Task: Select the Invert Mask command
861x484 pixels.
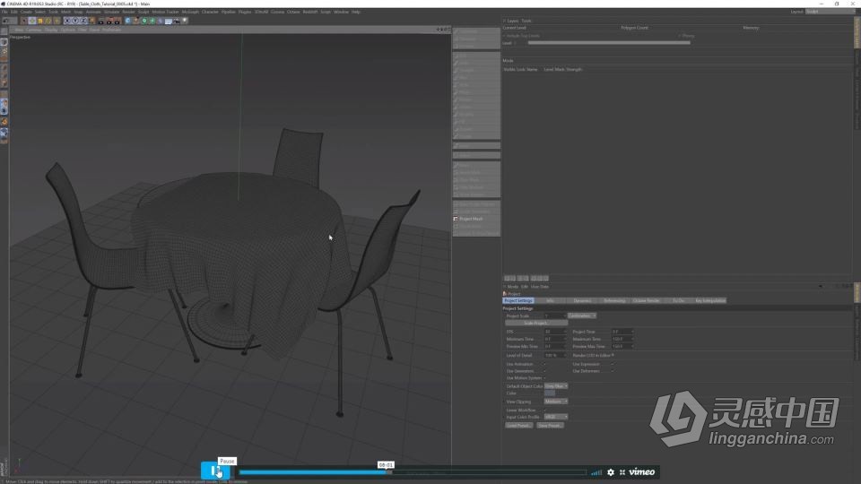Action: [x=476, y=172]
